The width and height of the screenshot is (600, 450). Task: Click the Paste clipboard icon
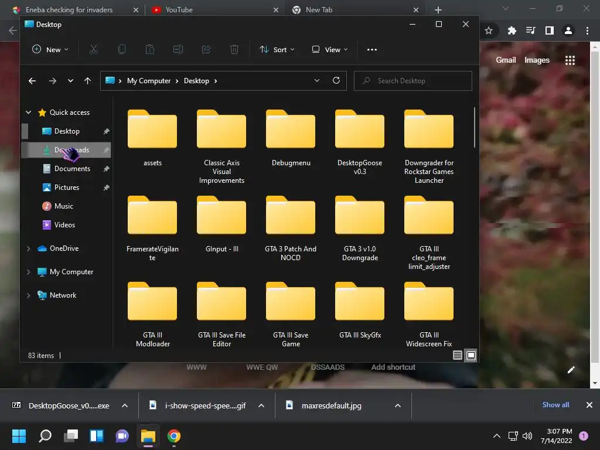click(150, 49)
